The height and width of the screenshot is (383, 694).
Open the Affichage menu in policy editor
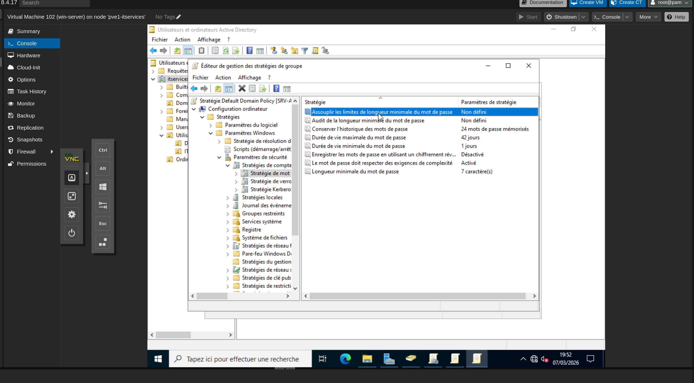pyautogui.click(x=249, y=78)
